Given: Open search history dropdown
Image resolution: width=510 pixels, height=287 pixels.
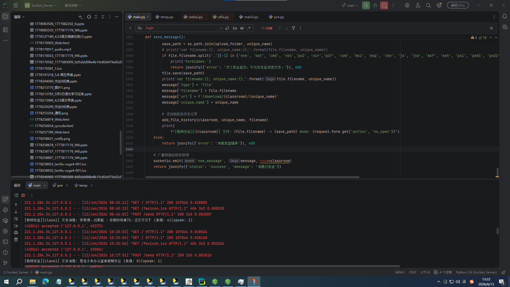Looking at the screenshot, I should point(140,28).
